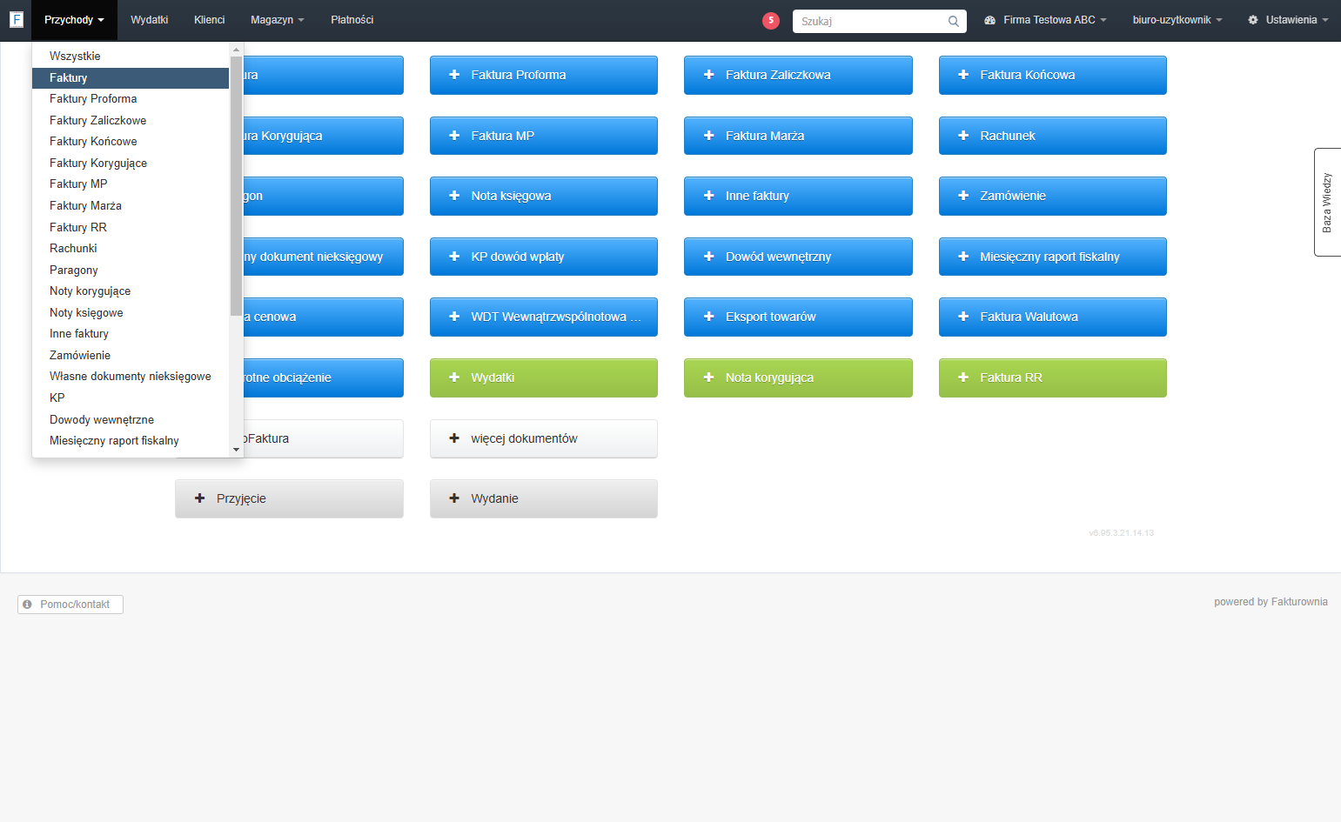Open Płatności in the top navigation
The height and width of the screenshot is (822, 1341).
(352, 20)
